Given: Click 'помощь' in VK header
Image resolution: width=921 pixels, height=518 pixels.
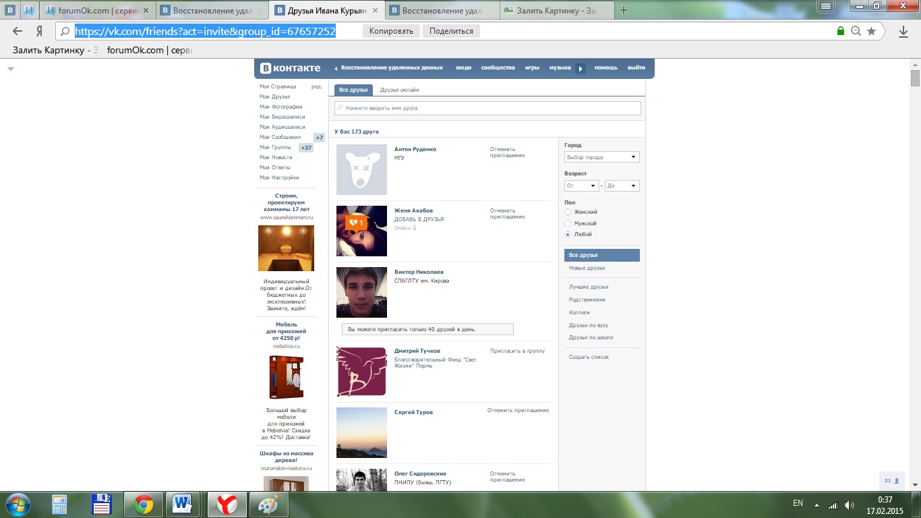Looking at the screenshot, I should 605,68.
